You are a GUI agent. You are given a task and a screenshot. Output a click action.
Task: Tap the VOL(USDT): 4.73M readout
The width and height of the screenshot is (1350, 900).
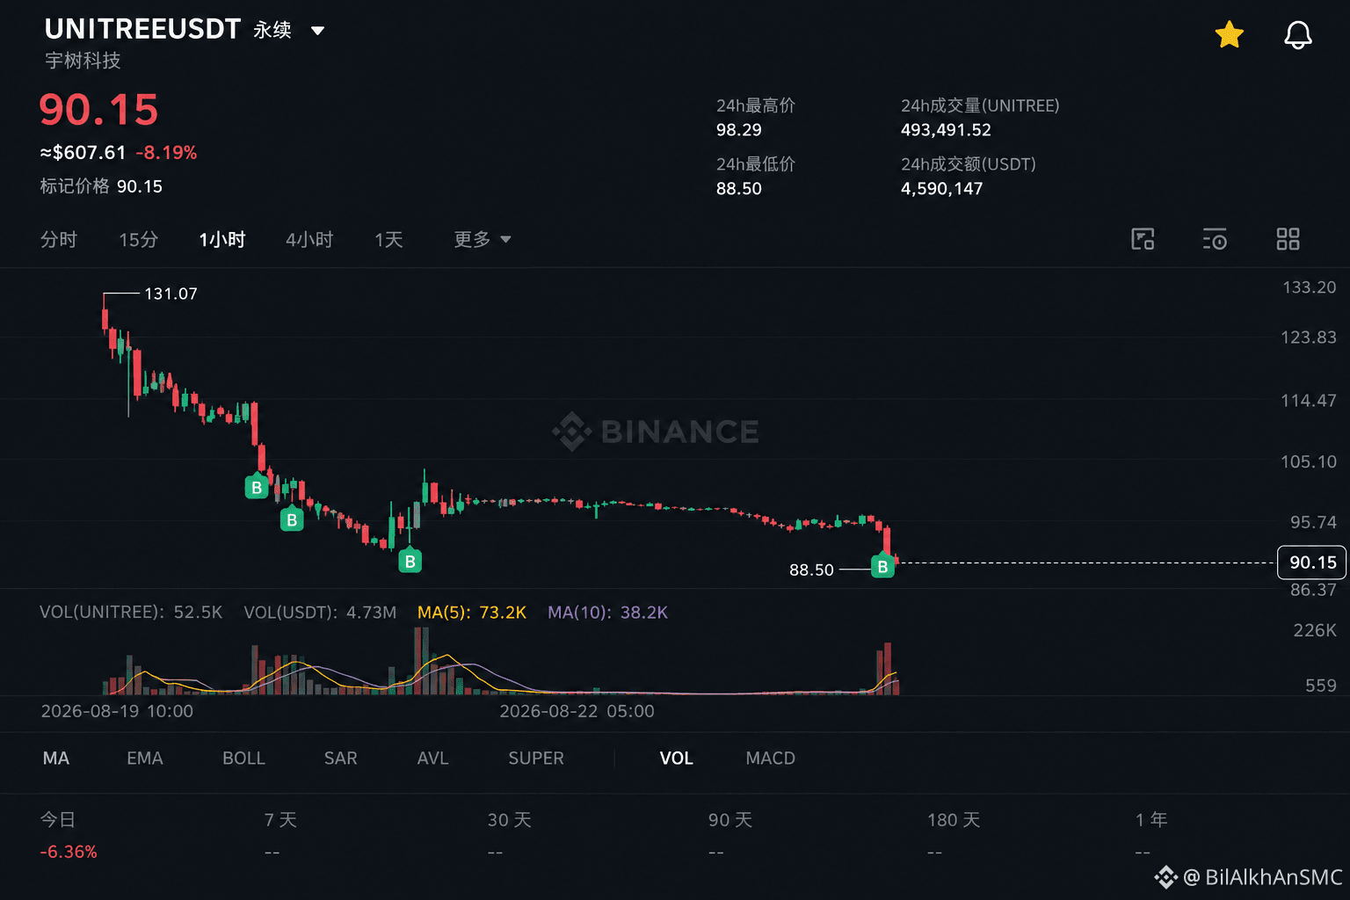pyautogui.click(x=320, y=613)
